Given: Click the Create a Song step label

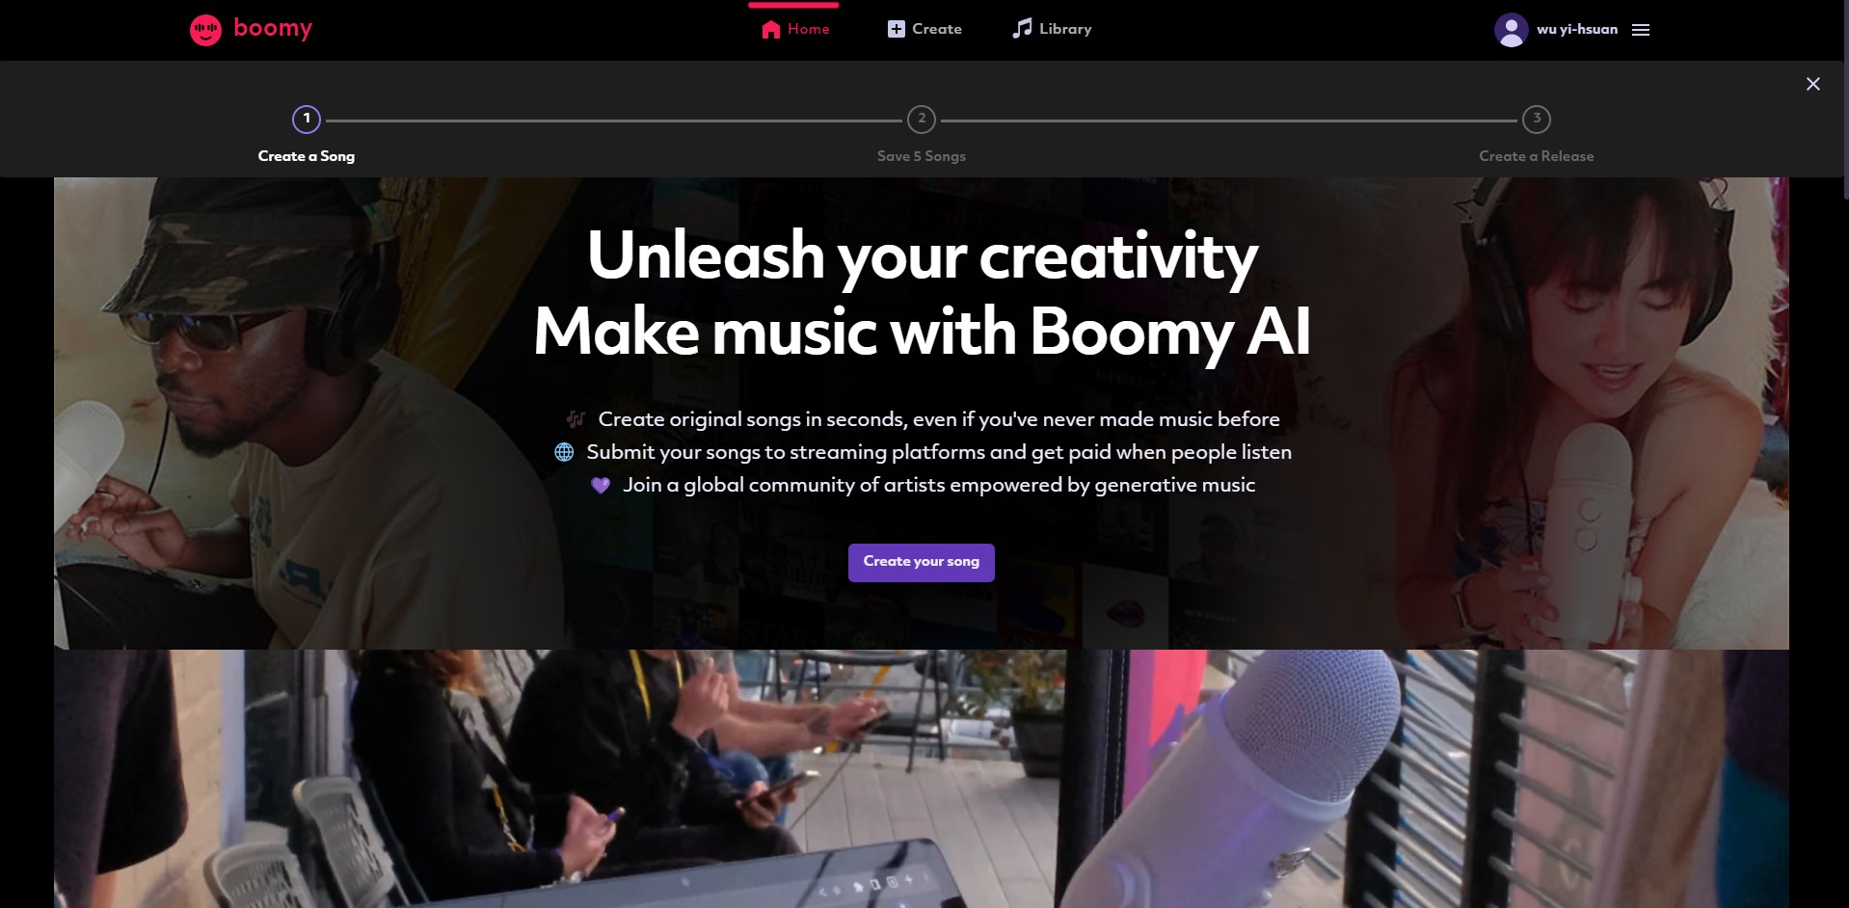Looking at the screenshot, I should click(x=307, y=156).
